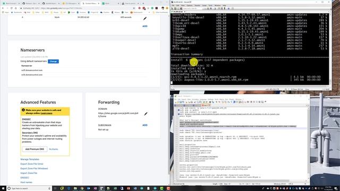Click Export Zone File (Windows) link
Image resolution: width=340 pixels, height=191 pixels.
coord(34,169)
